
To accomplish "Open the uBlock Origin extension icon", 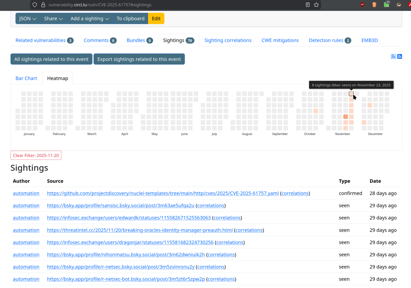I will (x=362, y=5).
